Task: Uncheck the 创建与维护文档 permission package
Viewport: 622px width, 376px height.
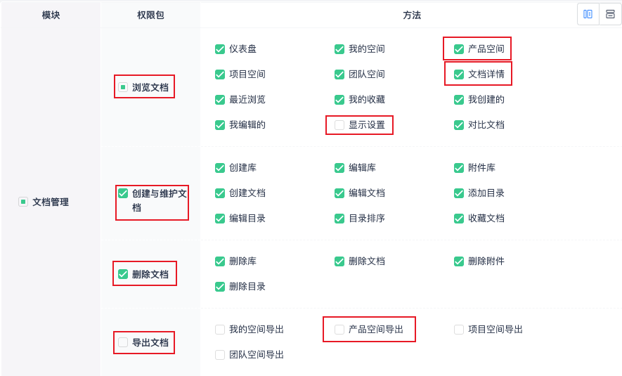Action: 123,193
